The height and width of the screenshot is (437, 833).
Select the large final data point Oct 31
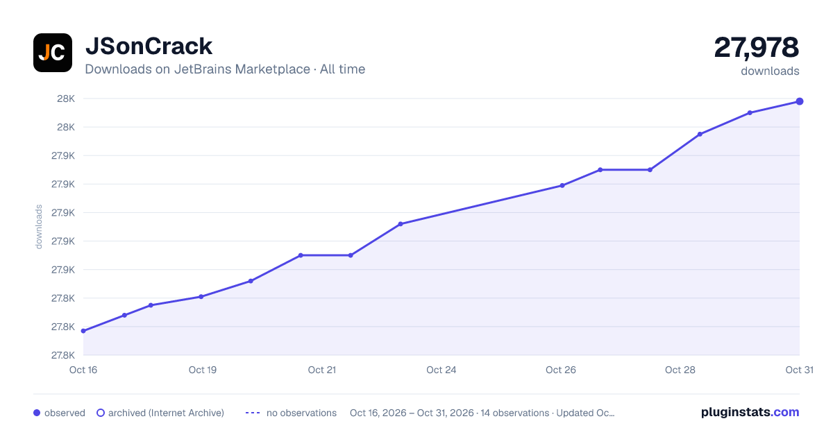(800, 101)
